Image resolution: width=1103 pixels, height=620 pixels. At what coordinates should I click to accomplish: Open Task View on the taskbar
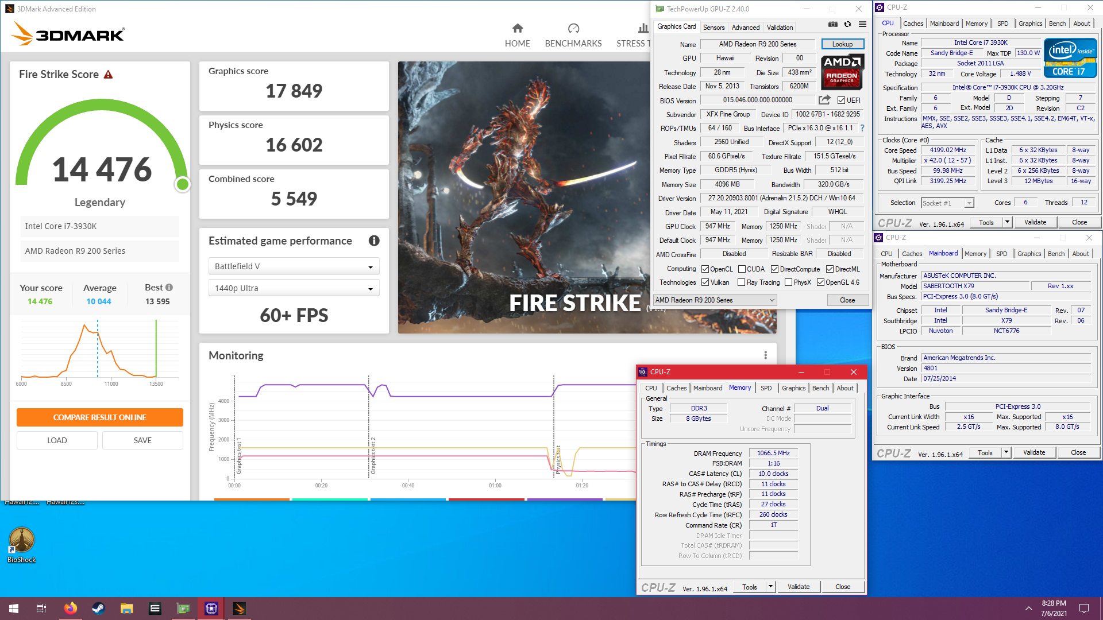[41, 609]
